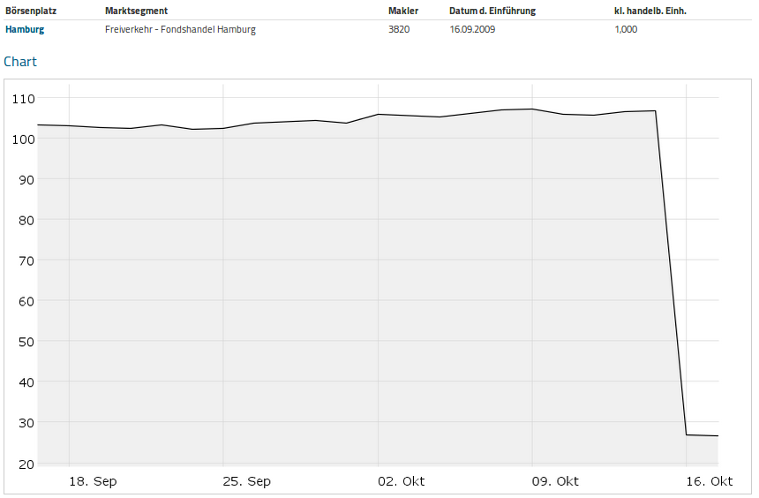Click the Börsenplatz column header
The height and width of the screenshot is (498, 759).
[31, 11]
